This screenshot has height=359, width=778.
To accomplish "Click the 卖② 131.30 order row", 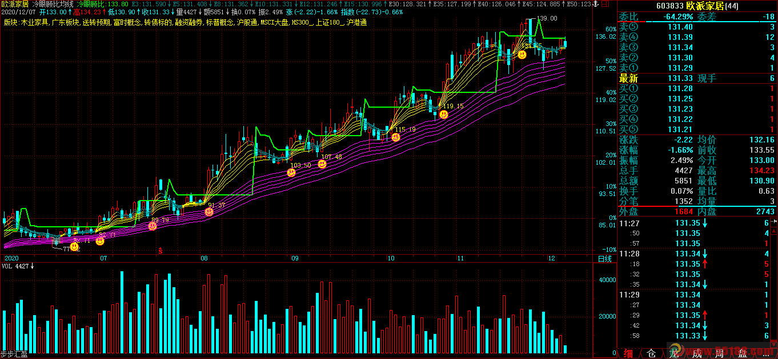I will coord(697,58).
